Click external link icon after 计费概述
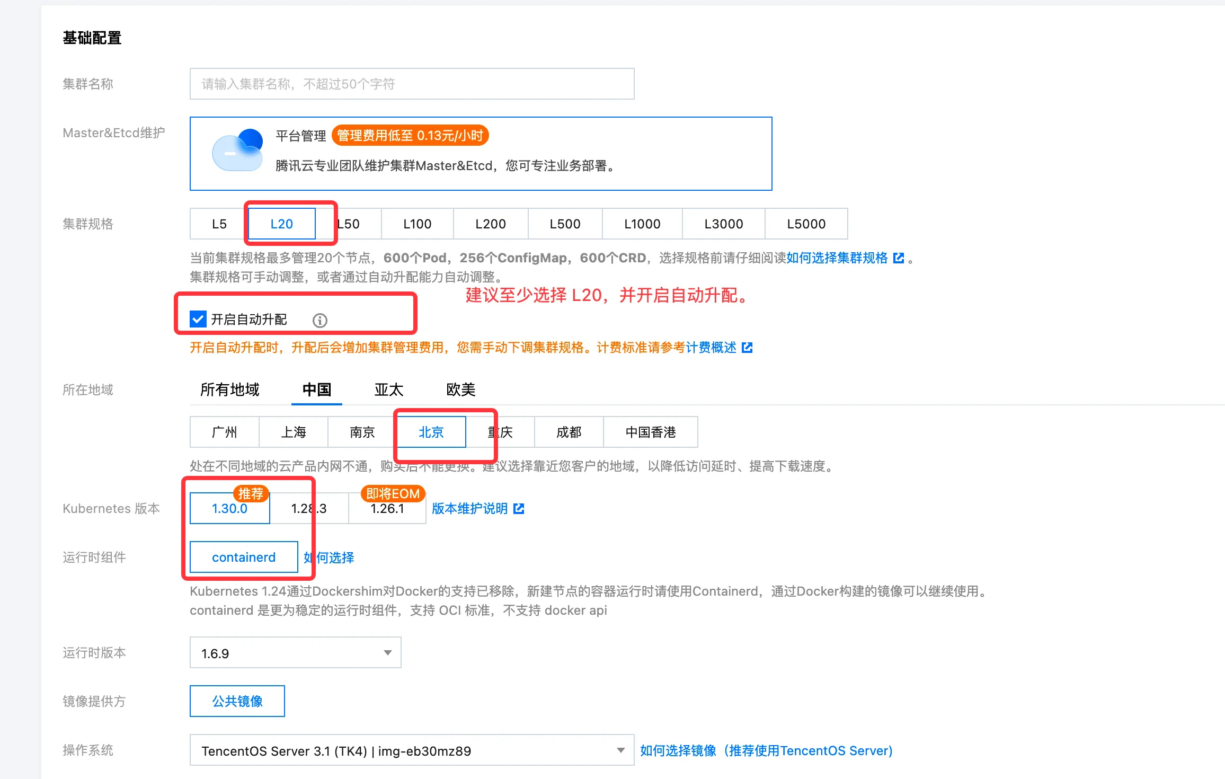This screenshot has width=1225, height=779. point(747,348)
